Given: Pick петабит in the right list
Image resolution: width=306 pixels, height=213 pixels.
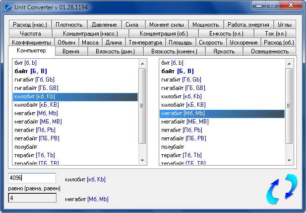Looking at the screenshot, I should pos(182,130).
